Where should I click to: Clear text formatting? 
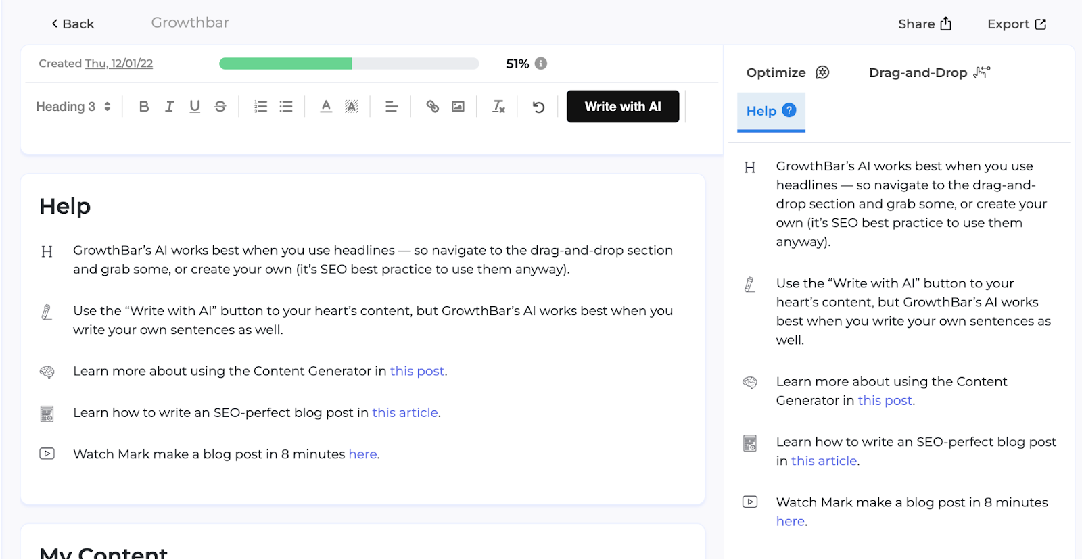point(498,107)
